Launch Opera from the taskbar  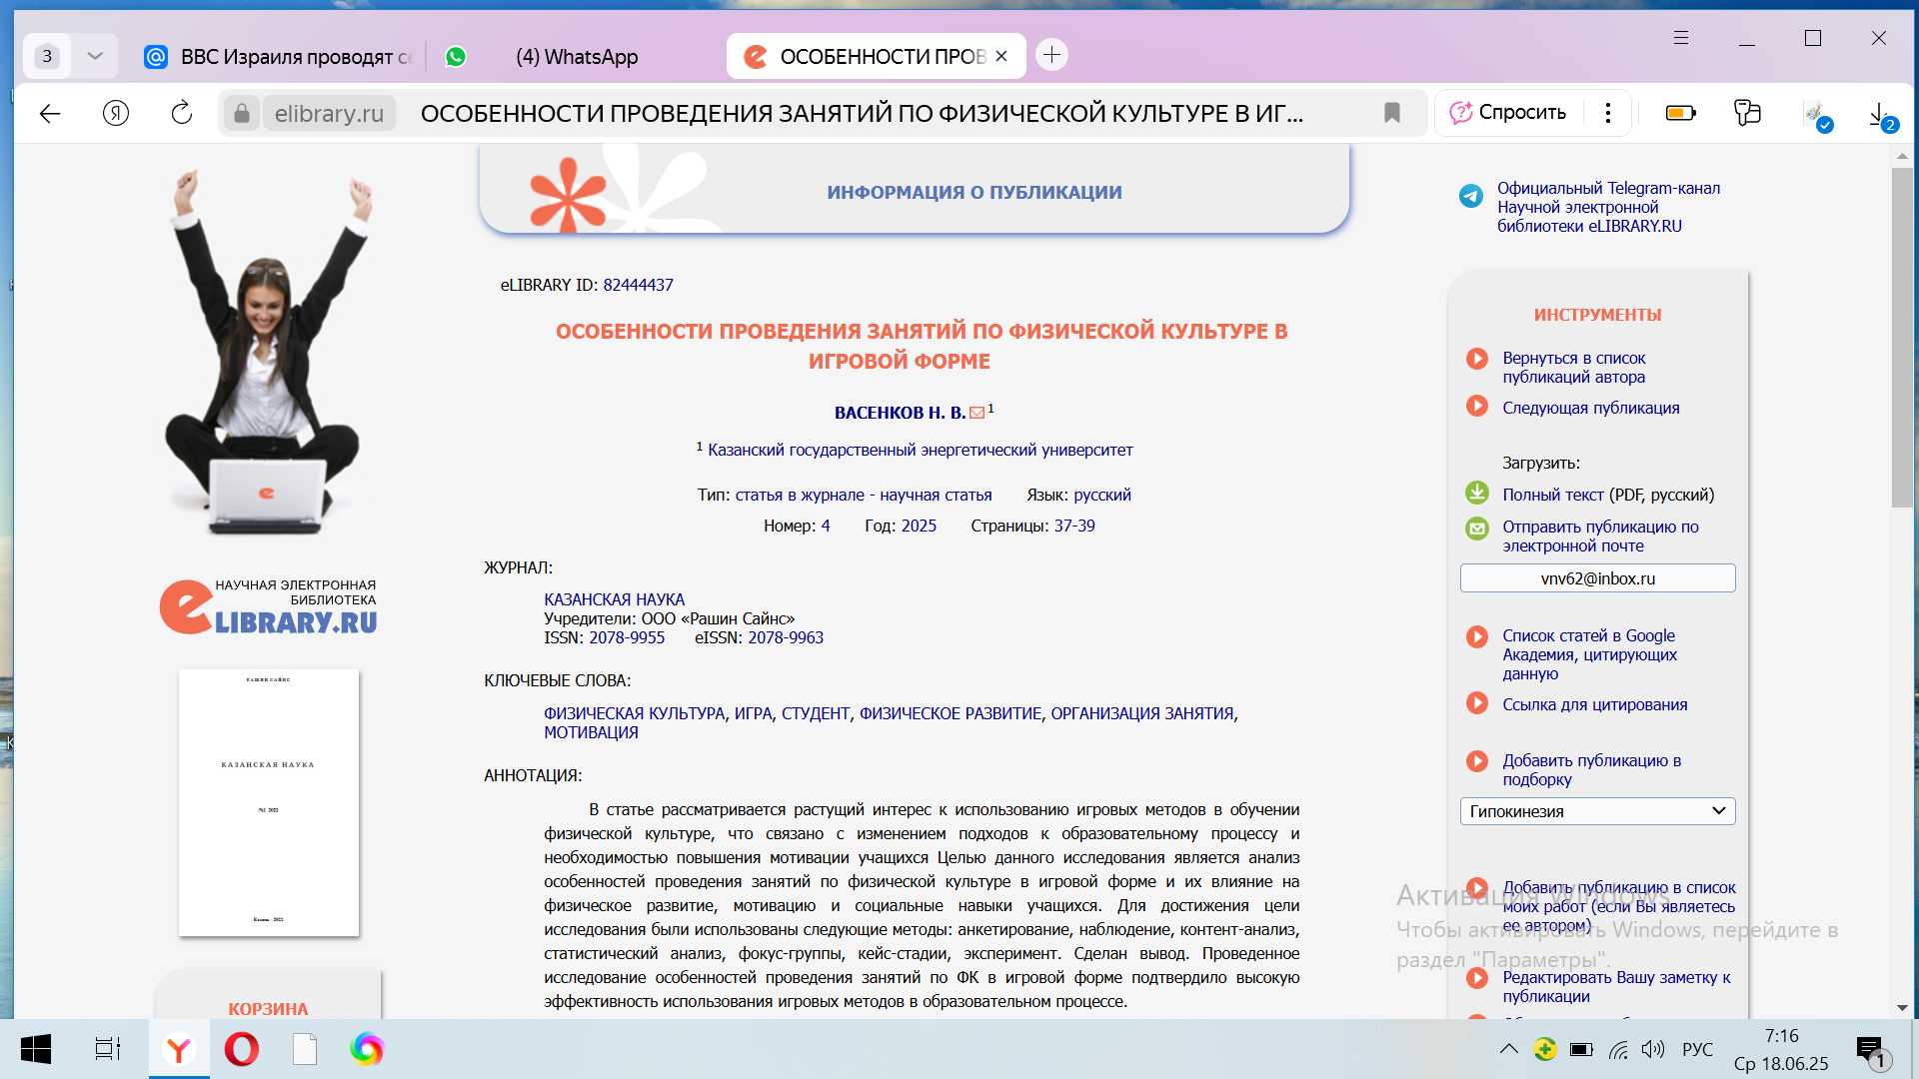241,1049
